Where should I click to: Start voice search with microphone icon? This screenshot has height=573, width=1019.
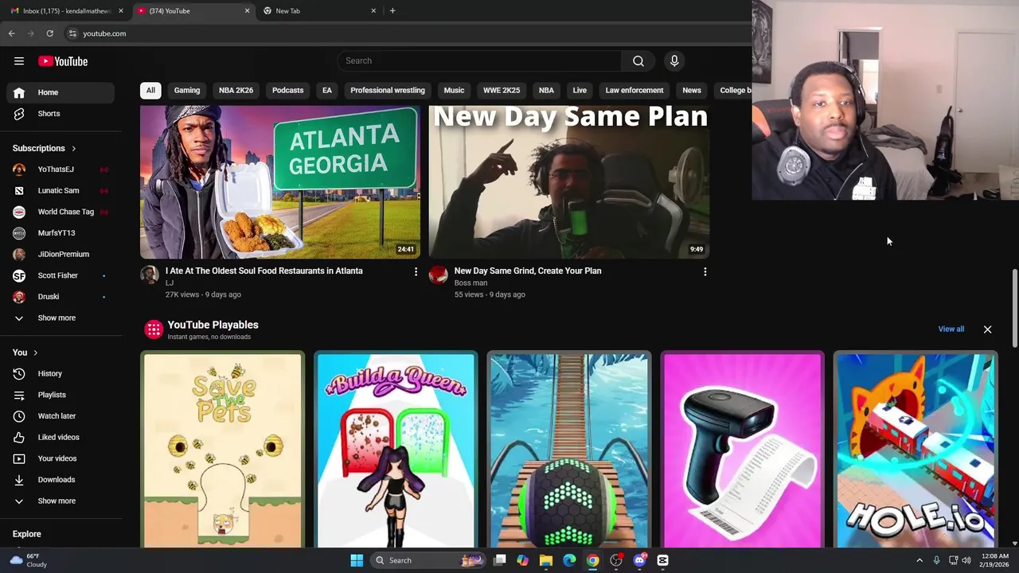coord(674,60)
